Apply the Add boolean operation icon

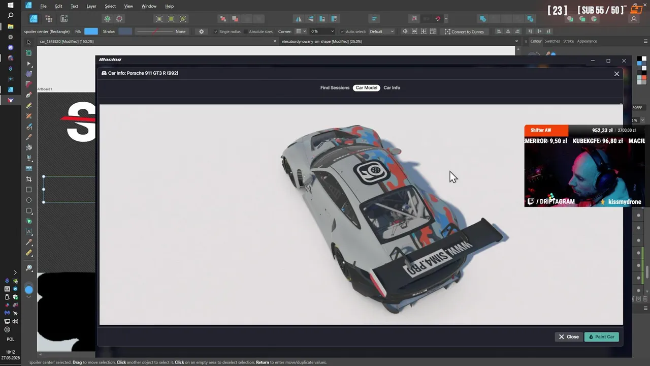(x=483, y=19)
